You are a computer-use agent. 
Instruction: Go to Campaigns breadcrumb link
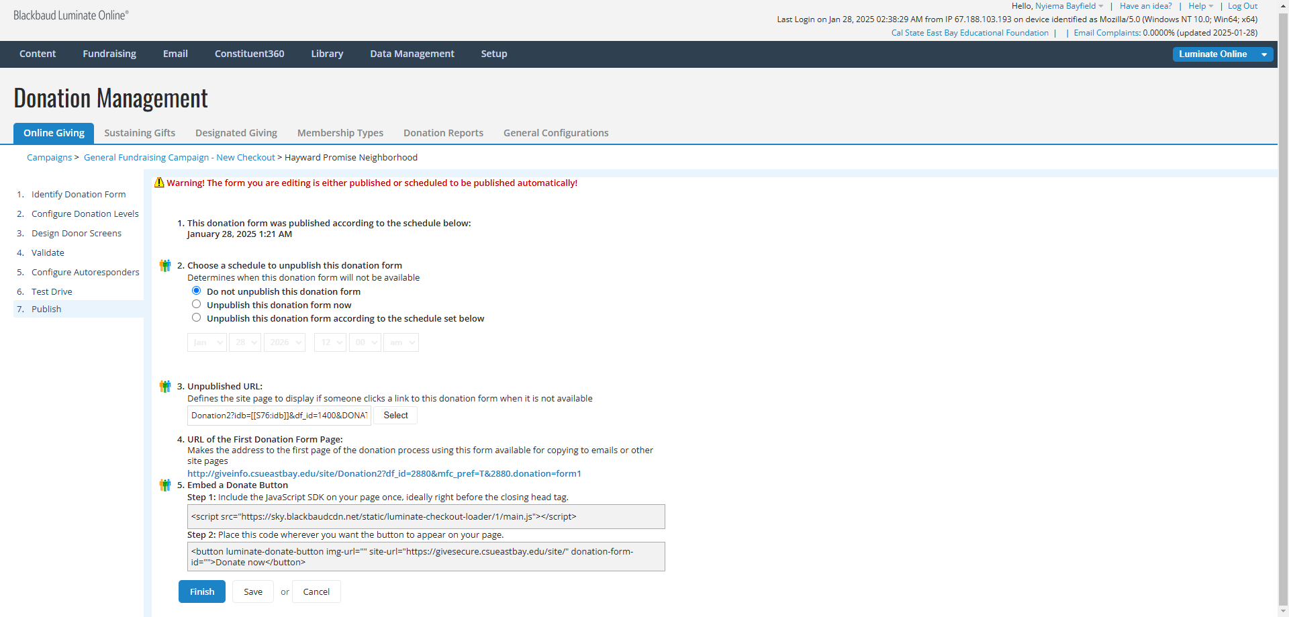click(x=49, y=157)
